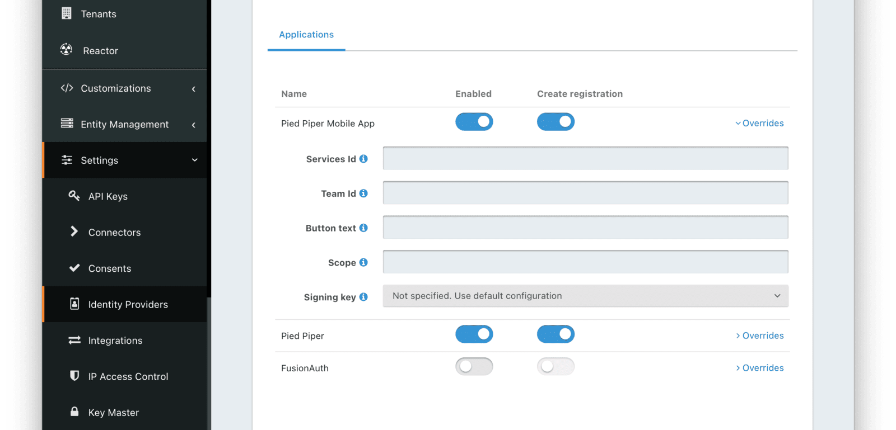Turn on FusionAuth enabled toggle
The height and width of the screenshot is (430, 896).
[474, 367]
